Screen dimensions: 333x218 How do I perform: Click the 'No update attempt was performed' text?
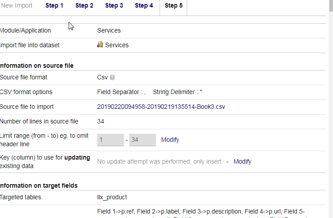tap(159, 161)
